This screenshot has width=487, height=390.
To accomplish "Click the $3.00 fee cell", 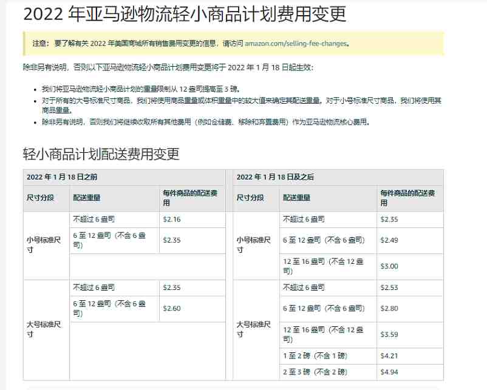I will 389,266.
